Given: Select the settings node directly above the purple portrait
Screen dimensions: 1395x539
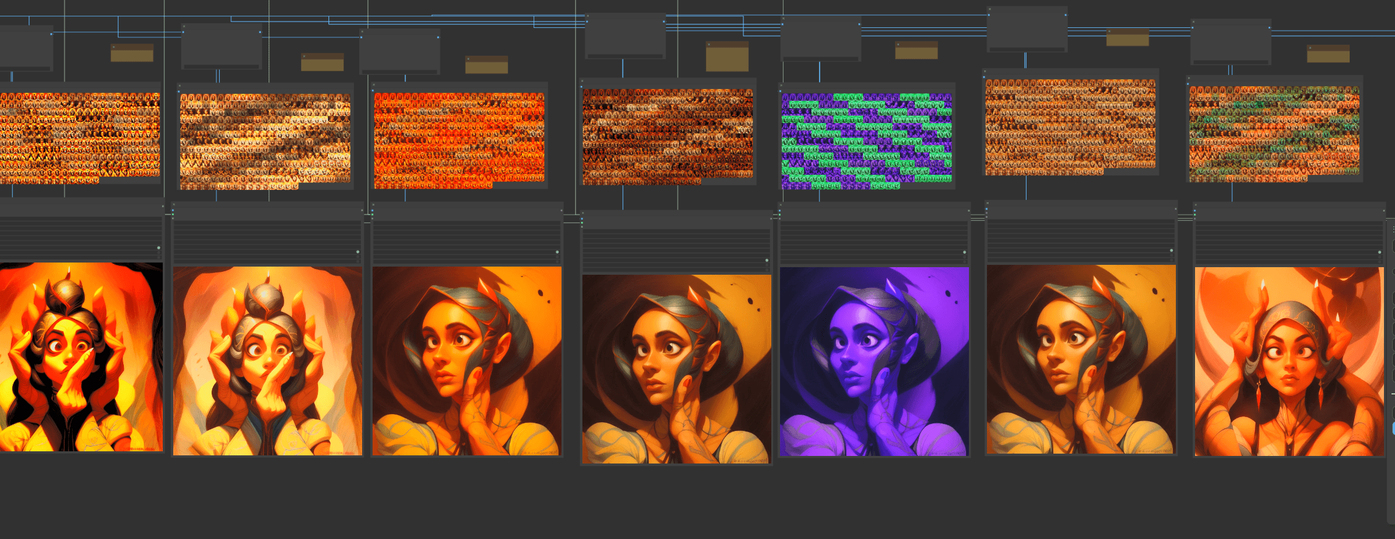Looking at the screenshot, I should click(874, 234).
